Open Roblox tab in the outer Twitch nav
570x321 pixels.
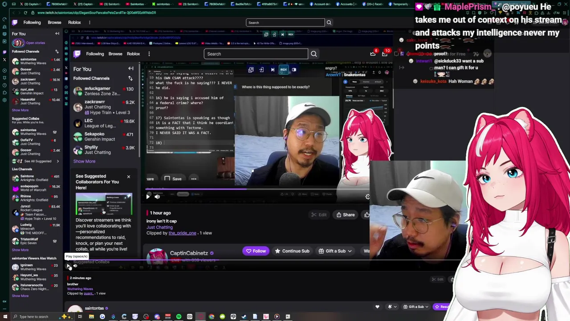[x=74, y=22]
